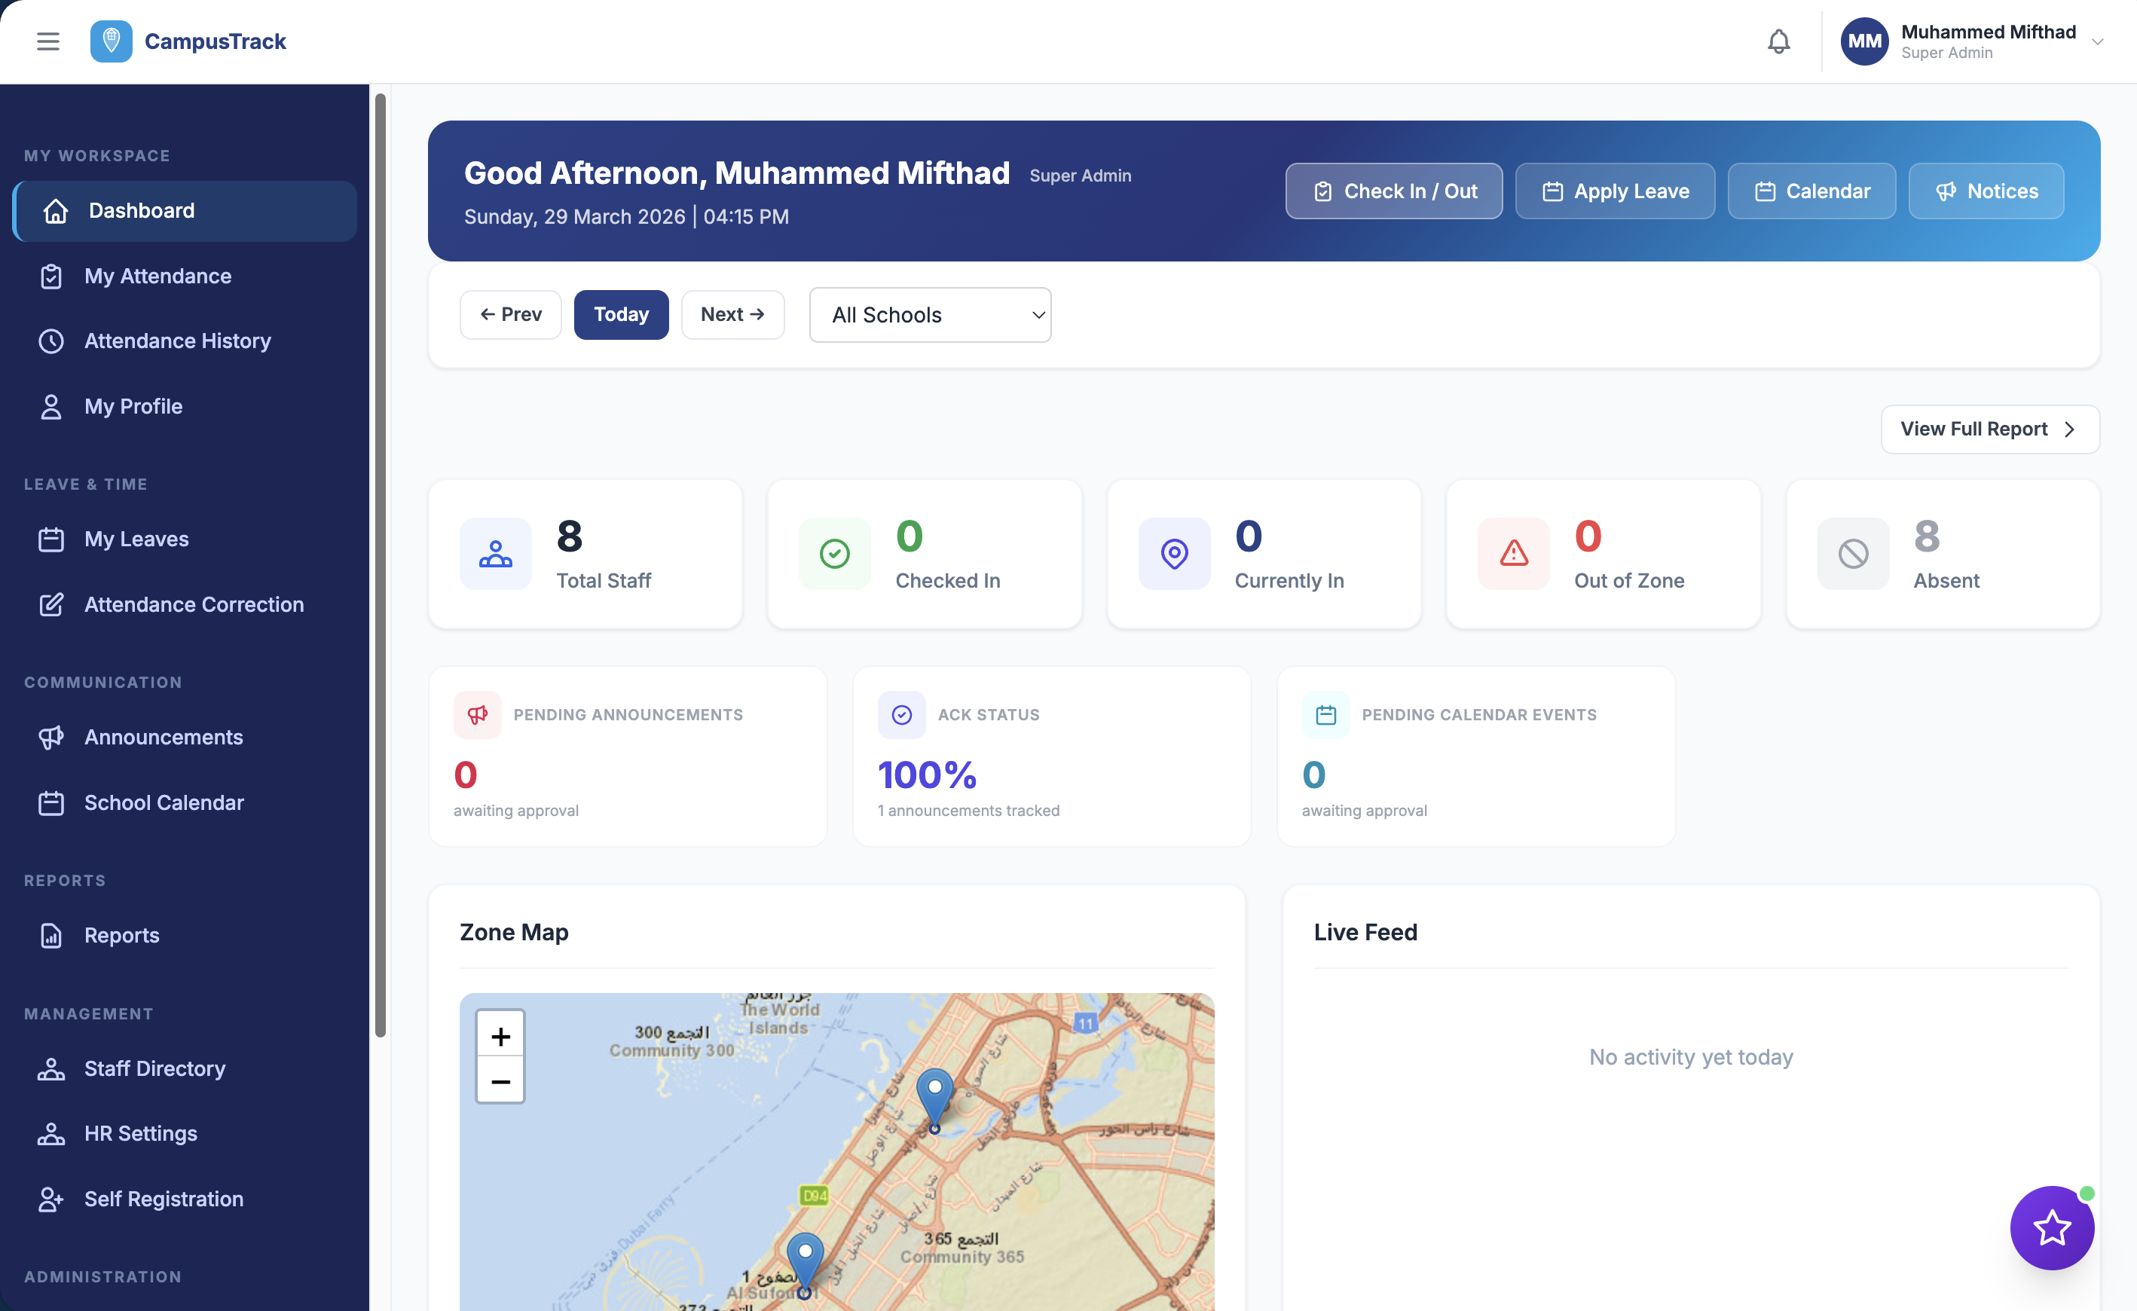Click the zoom in control on Zone Map
2137x1311 pixels.
pyautogui.click(x=500, y=1034)
